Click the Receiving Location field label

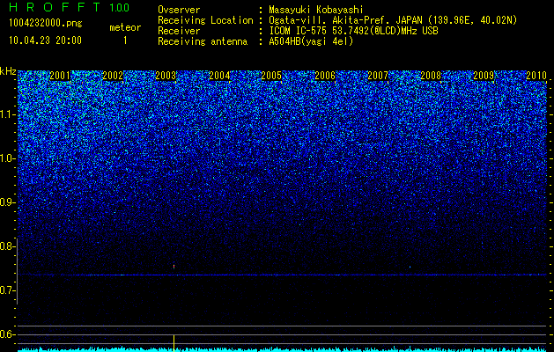click(x=205, y=20)
